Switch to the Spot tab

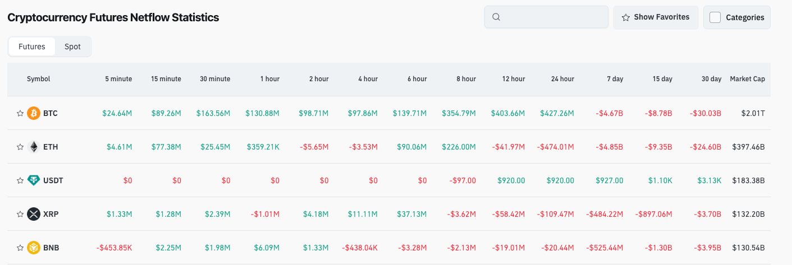pos(72,47)
